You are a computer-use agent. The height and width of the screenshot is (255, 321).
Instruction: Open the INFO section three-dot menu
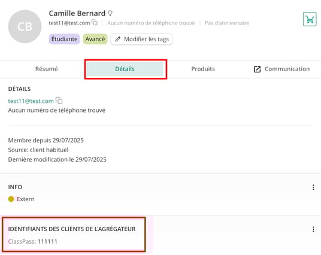tap(313, 187)
